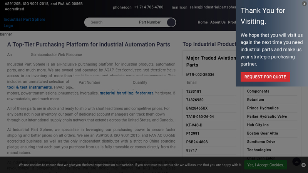This screenshot has width=308, height=173.
Task: Open part number 74826950
Action: pyautogui.click(x=195, y=100)
